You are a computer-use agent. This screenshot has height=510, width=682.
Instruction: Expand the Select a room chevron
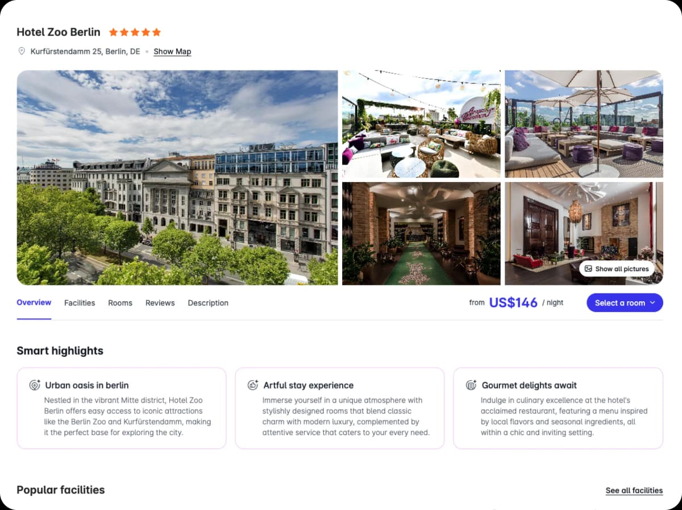tap(652, 303)
